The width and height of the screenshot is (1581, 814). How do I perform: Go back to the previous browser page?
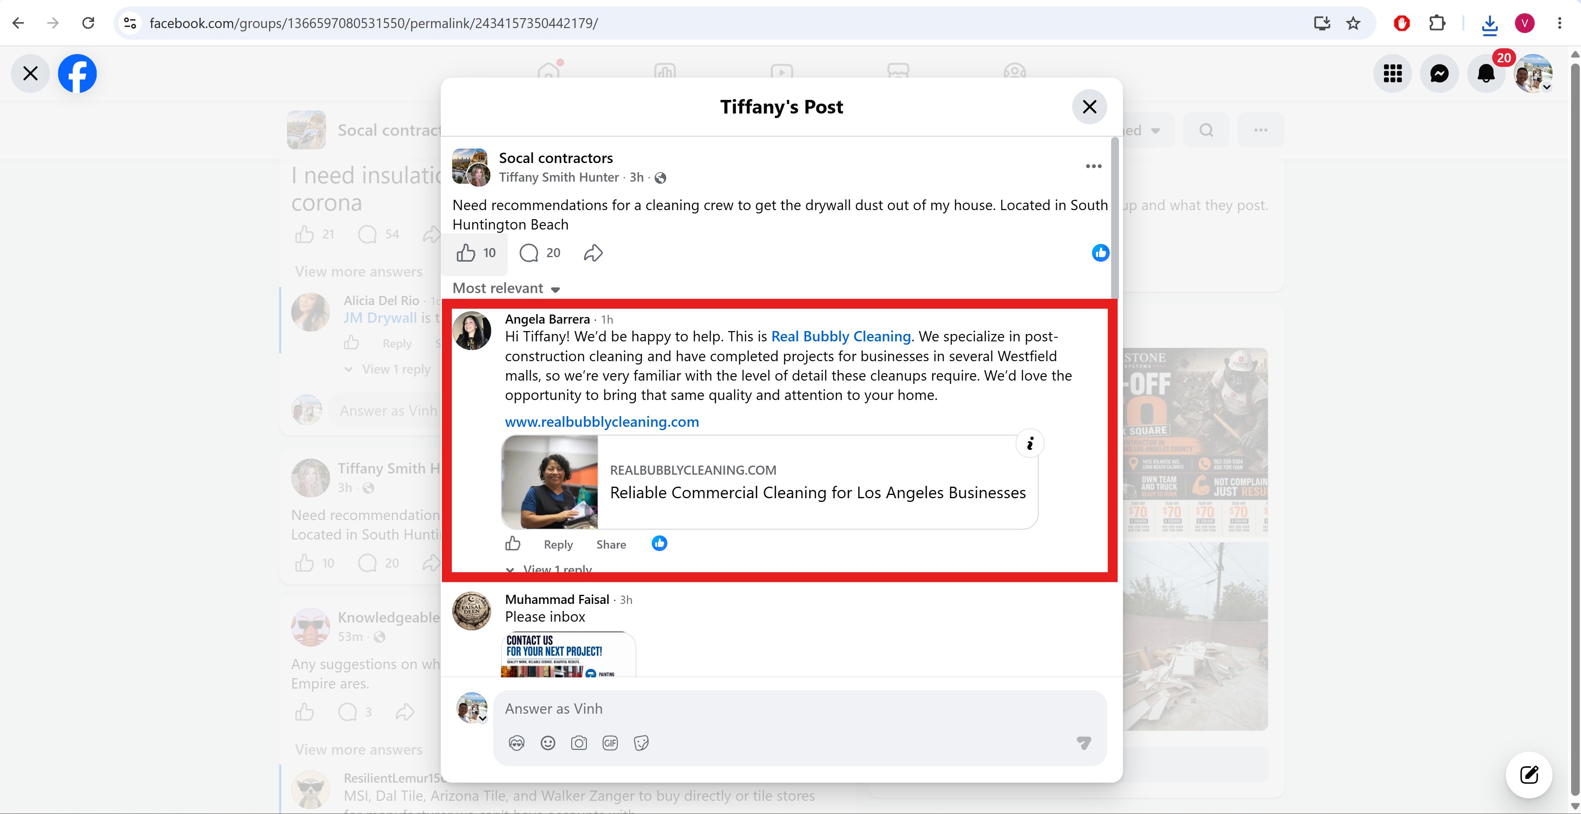[19, 23]
